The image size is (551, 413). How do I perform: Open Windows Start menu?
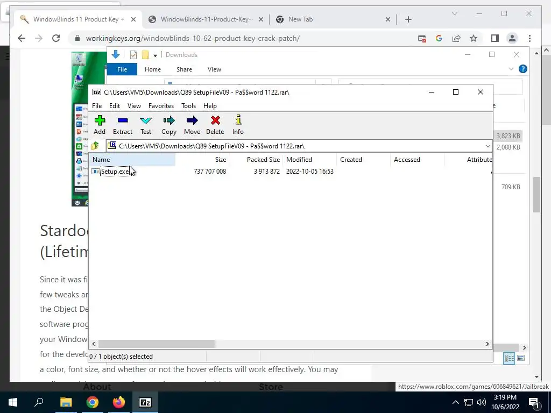pyautogui.click(x=13, y=402)
